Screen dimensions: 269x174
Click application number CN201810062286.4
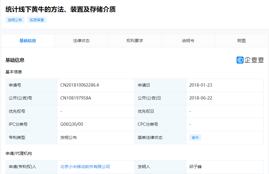pyautogui.click(x=79, y=85)
